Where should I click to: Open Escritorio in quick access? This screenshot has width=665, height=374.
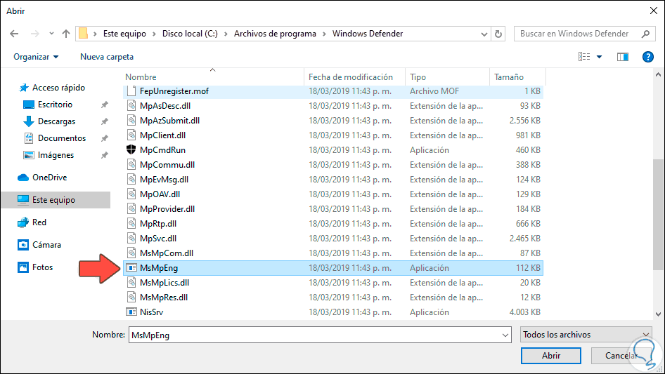tap(55, 105)
